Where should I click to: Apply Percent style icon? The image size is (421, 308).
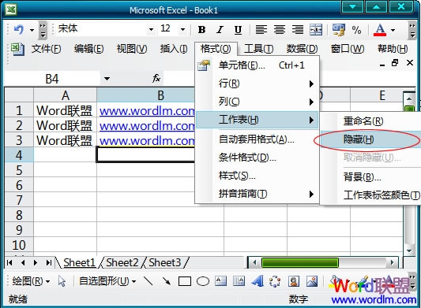pos(356,30)
